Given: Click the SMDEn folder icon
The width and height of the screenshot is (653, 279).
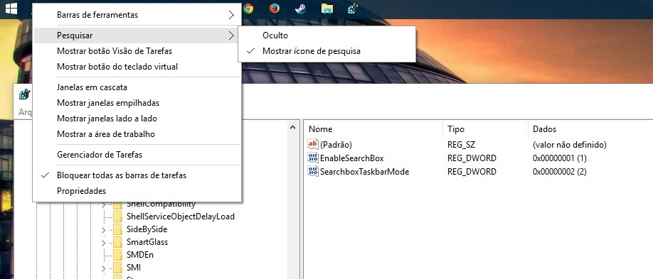Looking at the screenshot, I should tap(118, 254).
